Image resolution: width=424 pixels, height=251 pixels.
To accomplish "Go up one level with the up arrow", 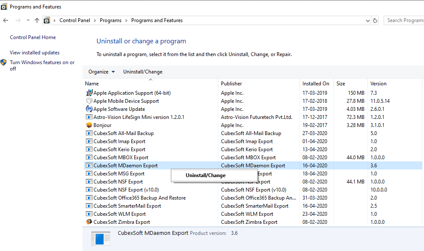I will pos(37,20).
